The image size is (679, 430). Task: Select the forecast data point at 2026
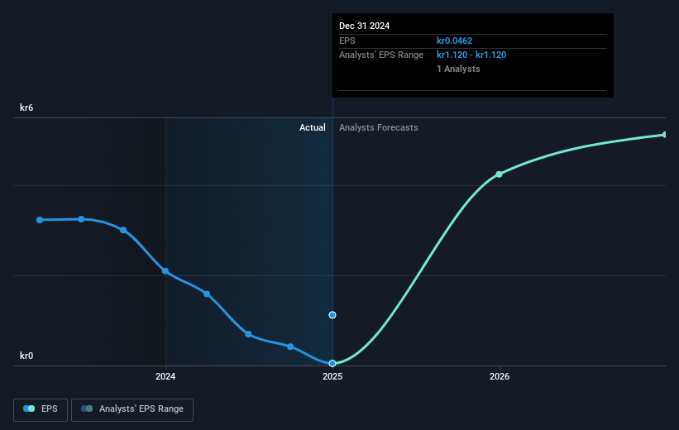[499, 174]
